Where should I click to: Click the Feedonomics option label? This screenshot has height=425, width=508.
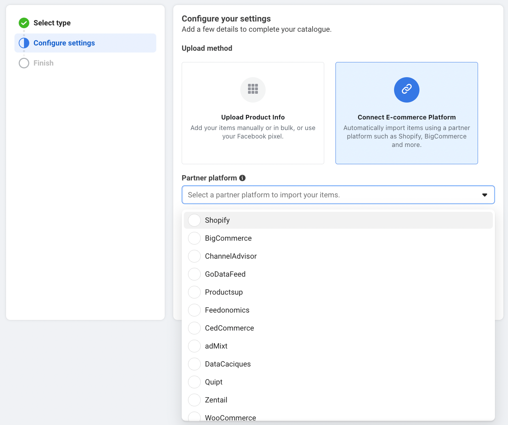coord(227,310)
